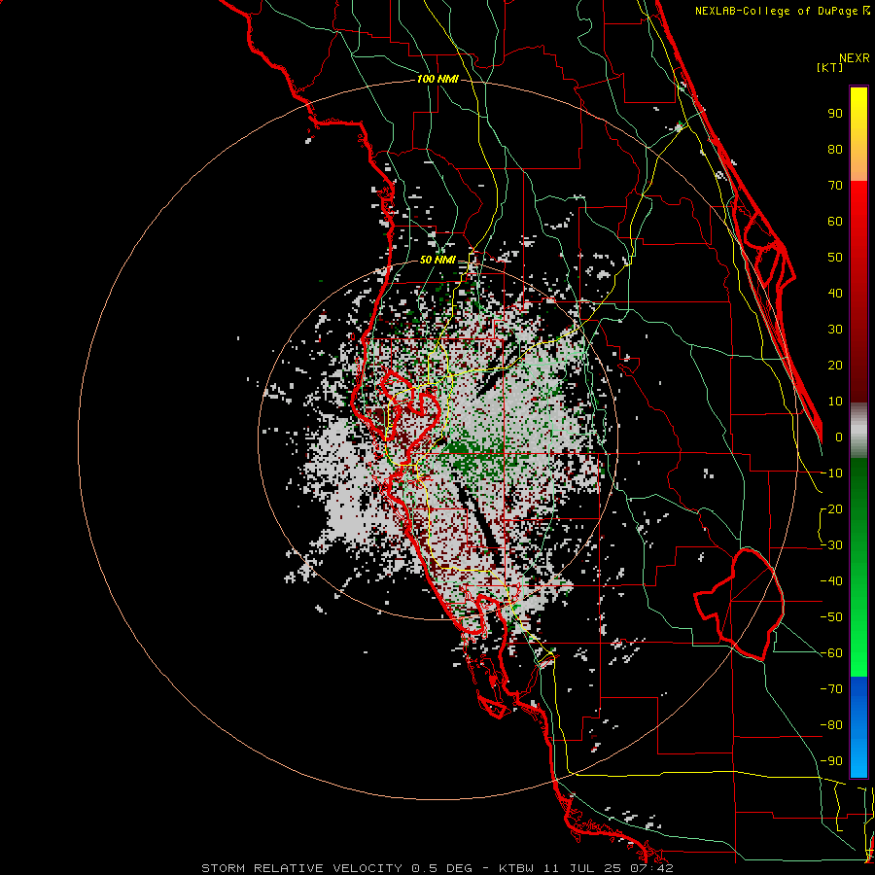Viewport: 875px width, 875px height.
Task: Click the "STORM RELATIVE VELOCITY" caption text
Action: pyautogui.click(x=301, y=868)
